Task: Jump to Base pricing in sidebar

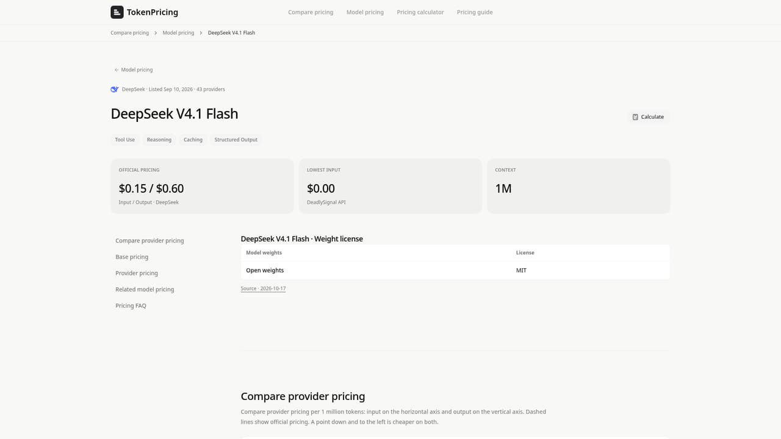Action: (132, 257)
